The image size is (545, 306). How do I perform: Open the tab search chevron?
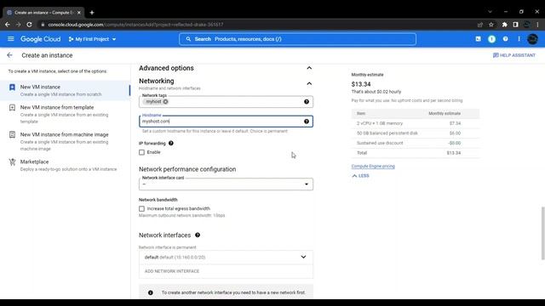490,11
